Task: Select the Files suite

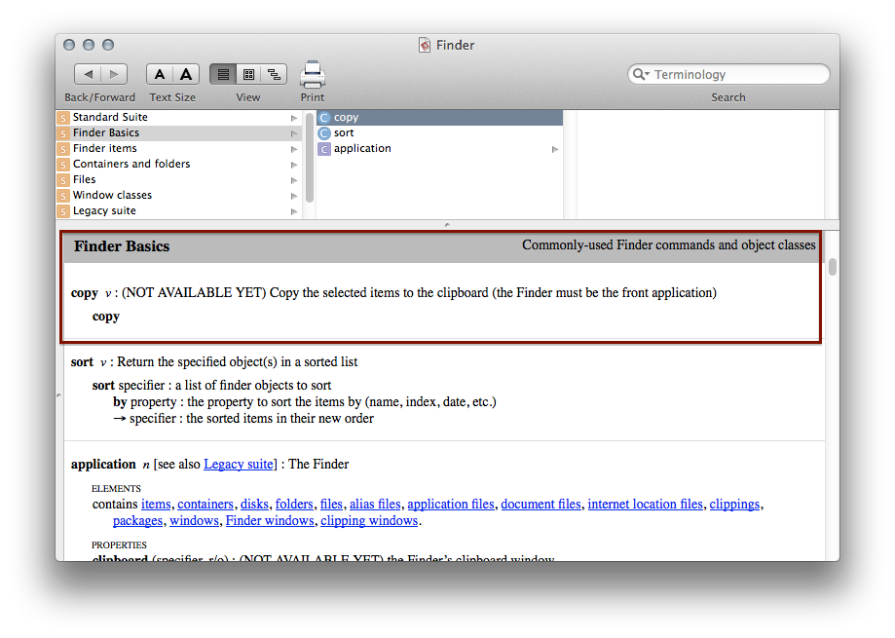Action: (x=178, y=180)
